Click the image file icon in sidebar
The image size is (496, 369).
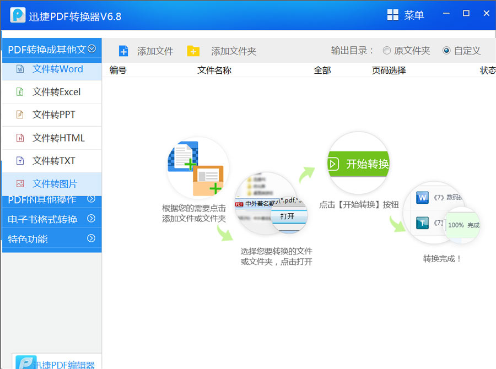[x=20, y=184]
